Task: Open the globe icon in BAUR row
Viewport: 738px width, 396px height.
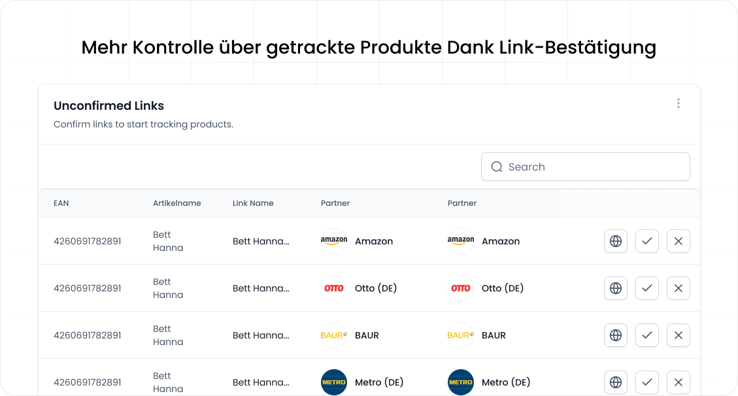Action: click(x=616, y=335)
